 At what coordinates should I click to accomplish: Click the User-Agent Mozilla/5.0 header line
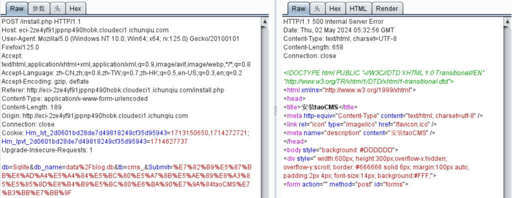120,38
